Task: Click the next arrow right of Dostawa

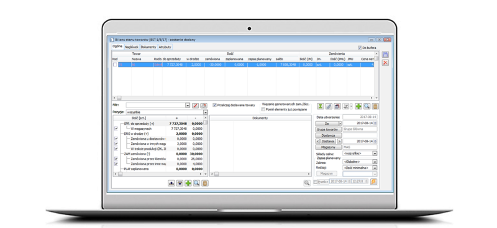Action: pyautogui.click(x=339, y=141)
